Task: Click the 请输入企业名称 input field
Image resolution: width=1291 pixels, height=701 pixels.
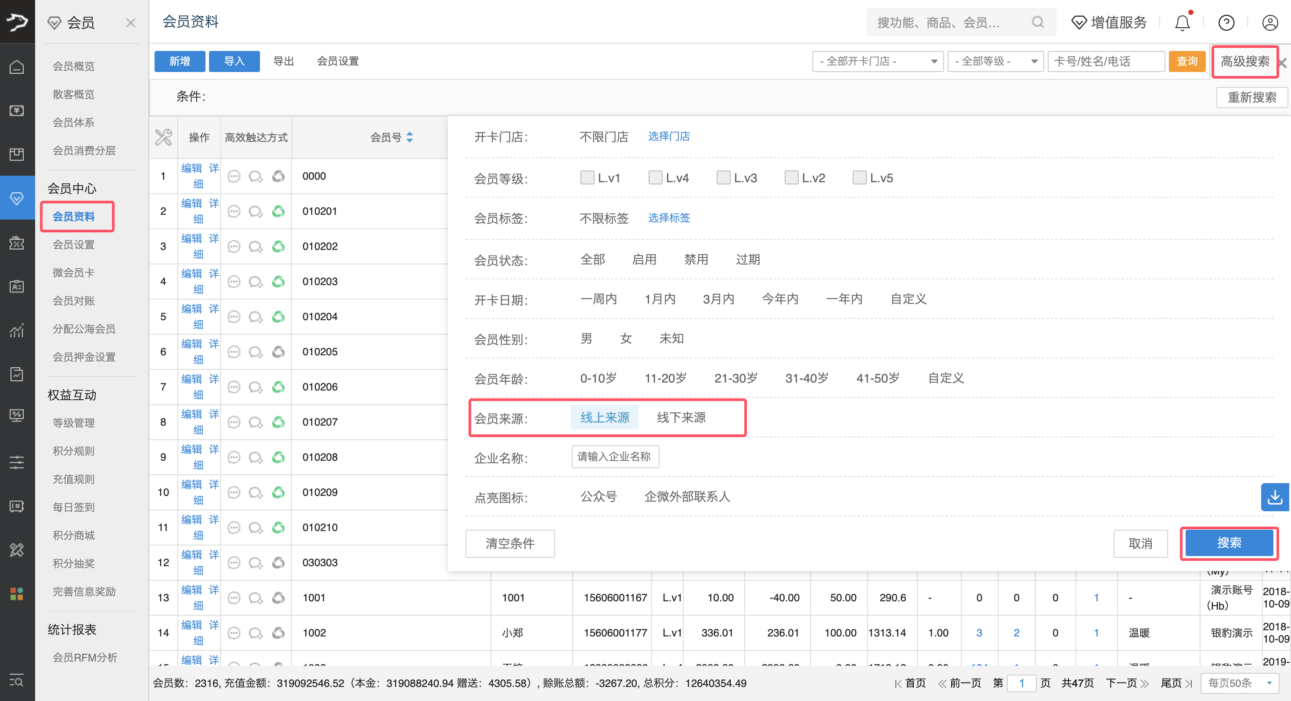Action: 615,457
